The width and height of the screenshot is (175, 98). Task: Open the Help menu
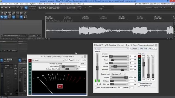coord(55,4)
